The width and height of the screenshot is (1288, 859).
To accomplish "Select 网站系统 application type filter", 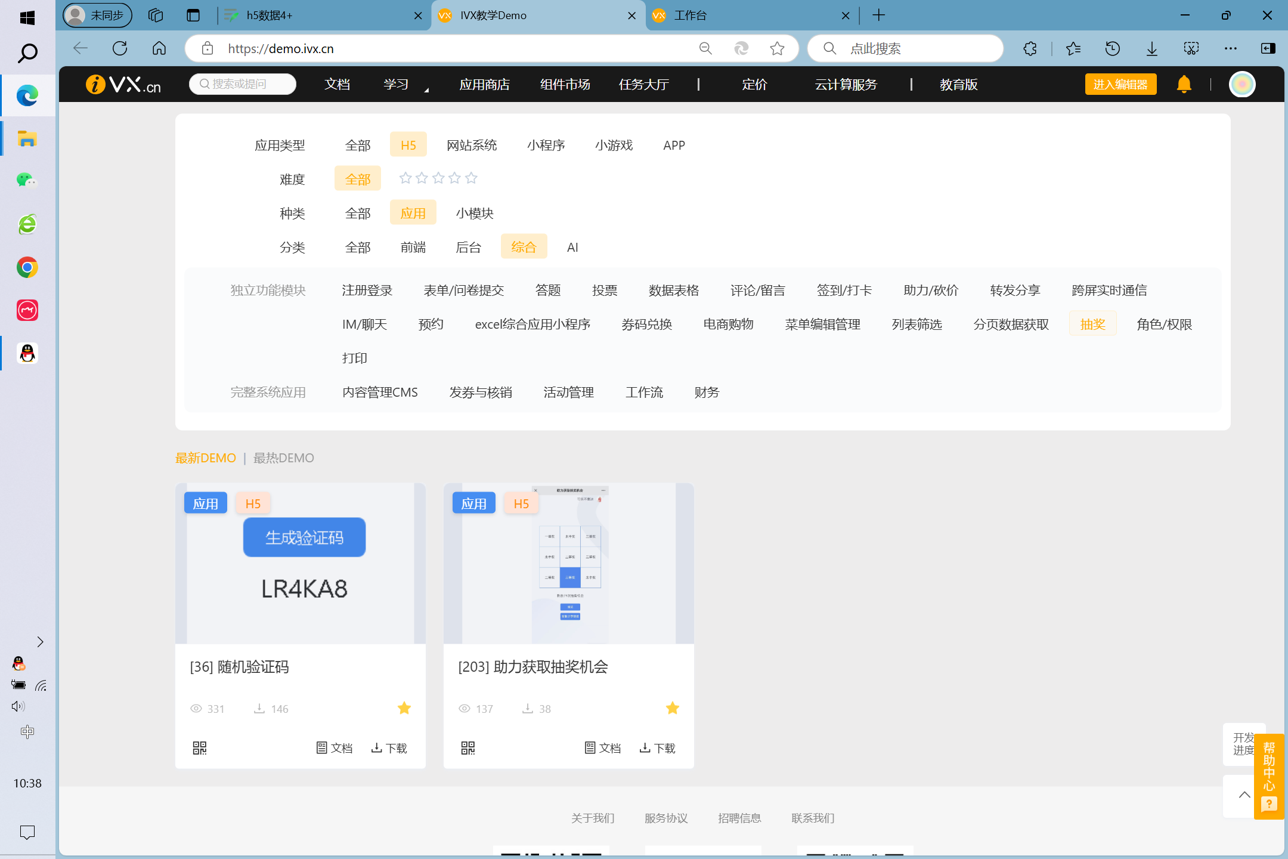I will [472, 145].
